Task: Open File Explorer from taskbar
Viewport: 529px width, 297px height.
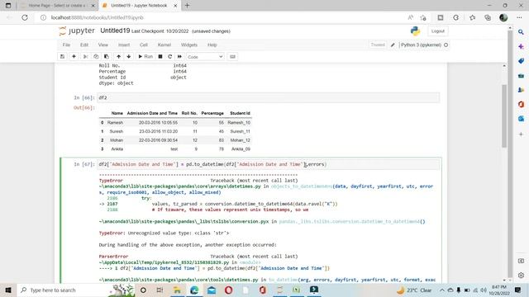Action: (x=177, y=290)
